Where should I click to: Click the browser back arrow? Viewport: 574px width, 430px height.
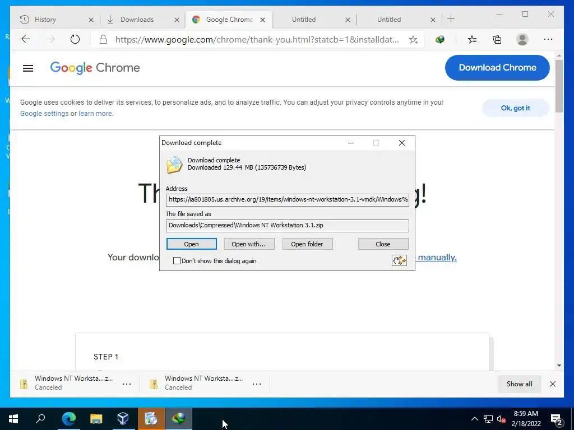[x=26, y=39]
